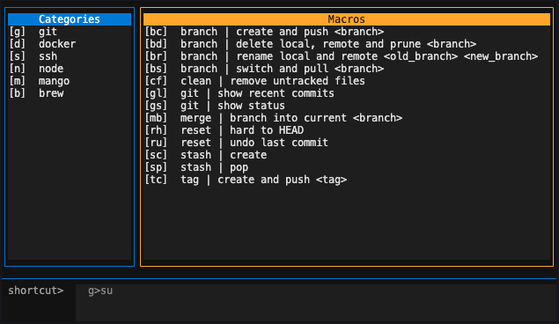
Task: Select 'stash | pop' macro
Action: [x=347, y=167]
